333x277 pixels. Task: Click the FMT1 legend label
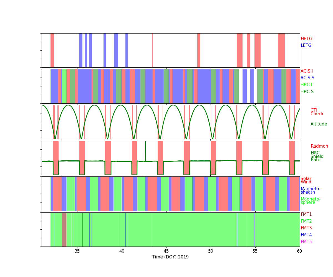306,214
